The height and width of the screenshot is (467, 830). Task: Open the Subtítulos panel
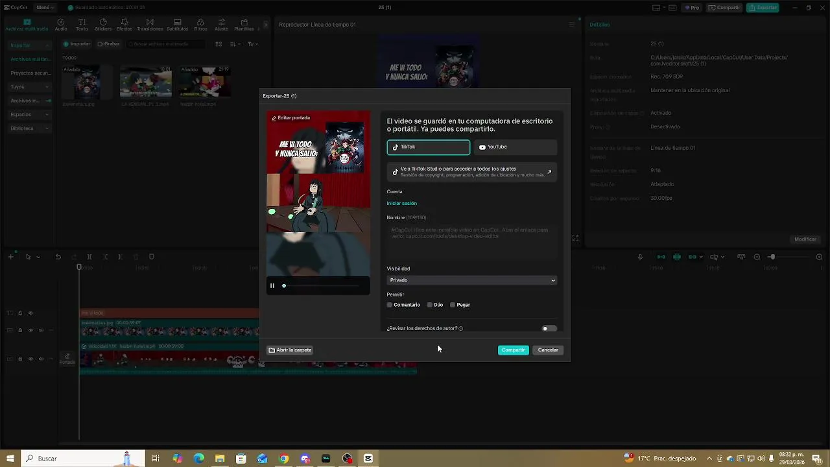tap(178, 25)
